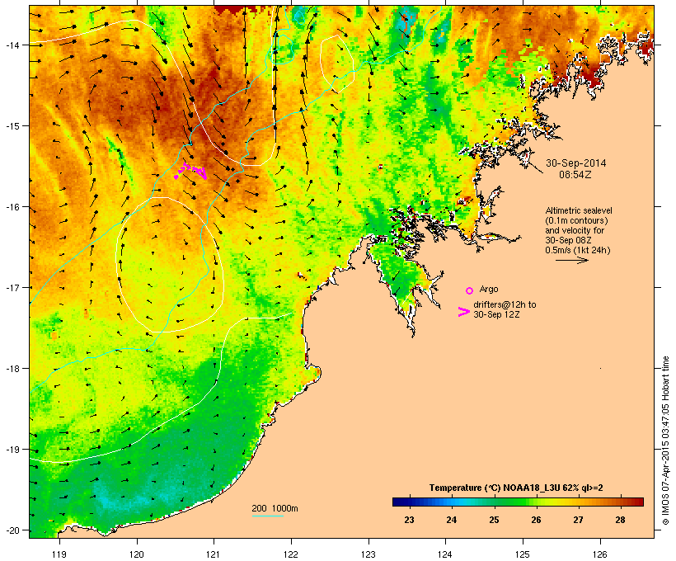Click the longitude axis label 124
This screenshot has height=561, width=676.
click(446, 554)
